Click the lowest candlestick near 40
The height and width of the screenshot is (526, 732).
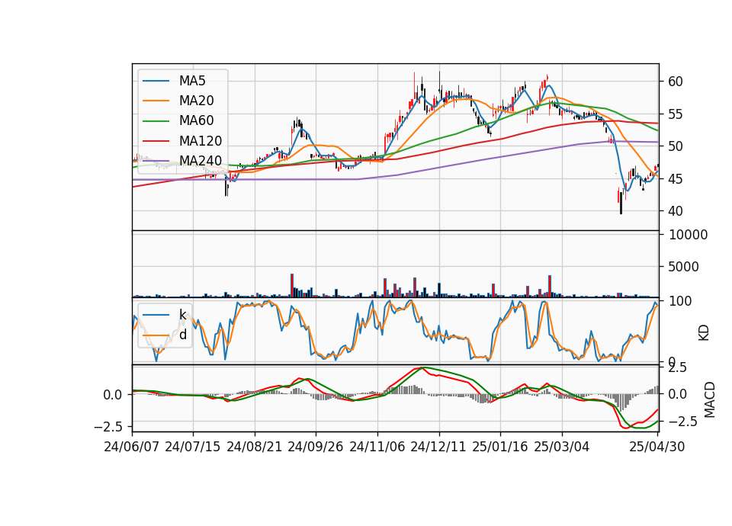pyautogui.click(x=621, y=203)
